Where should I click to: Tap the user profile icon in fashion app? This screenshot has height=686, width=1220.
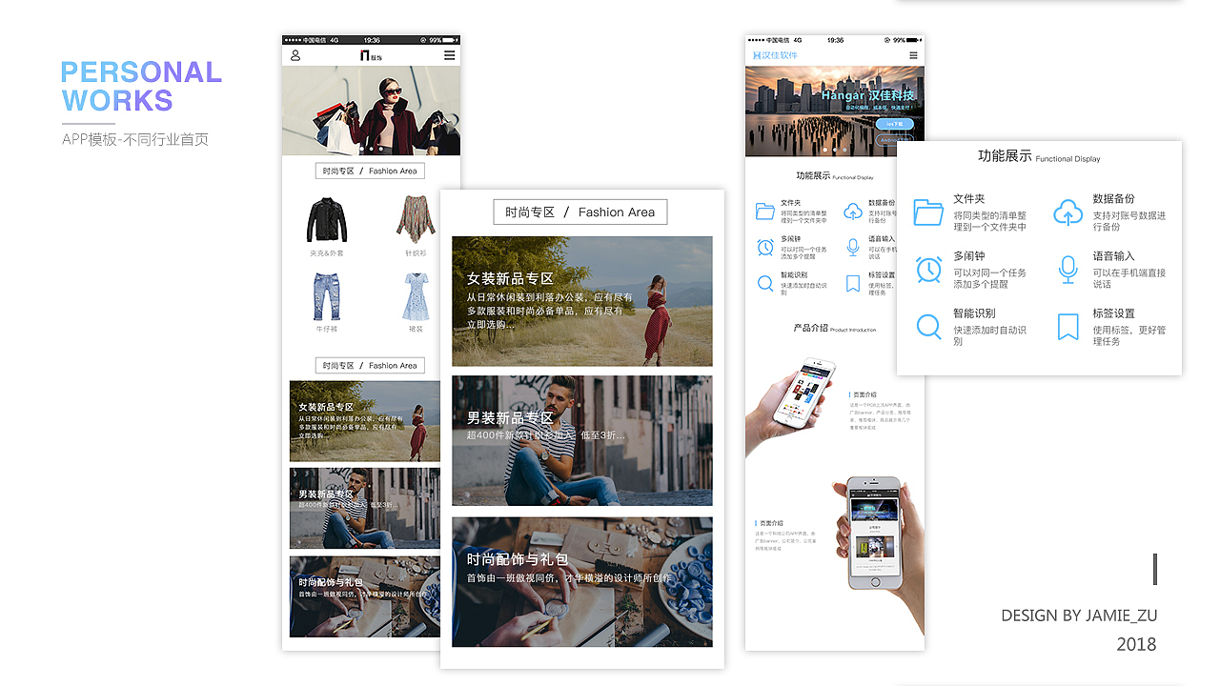click(295, 55)
